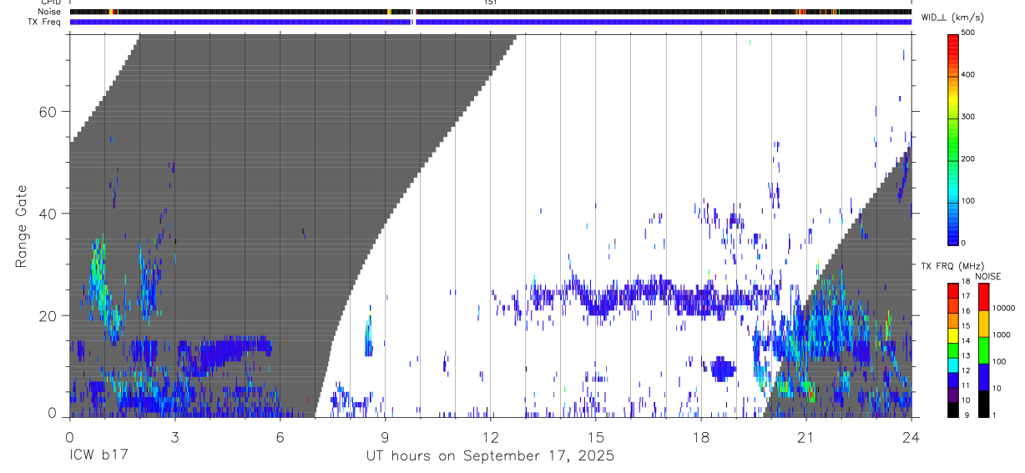The width and height of the screenshot is (1025, 473).
Task: Click the 1000 tick on NOISE scale
Action: (x=1002, y=335)
